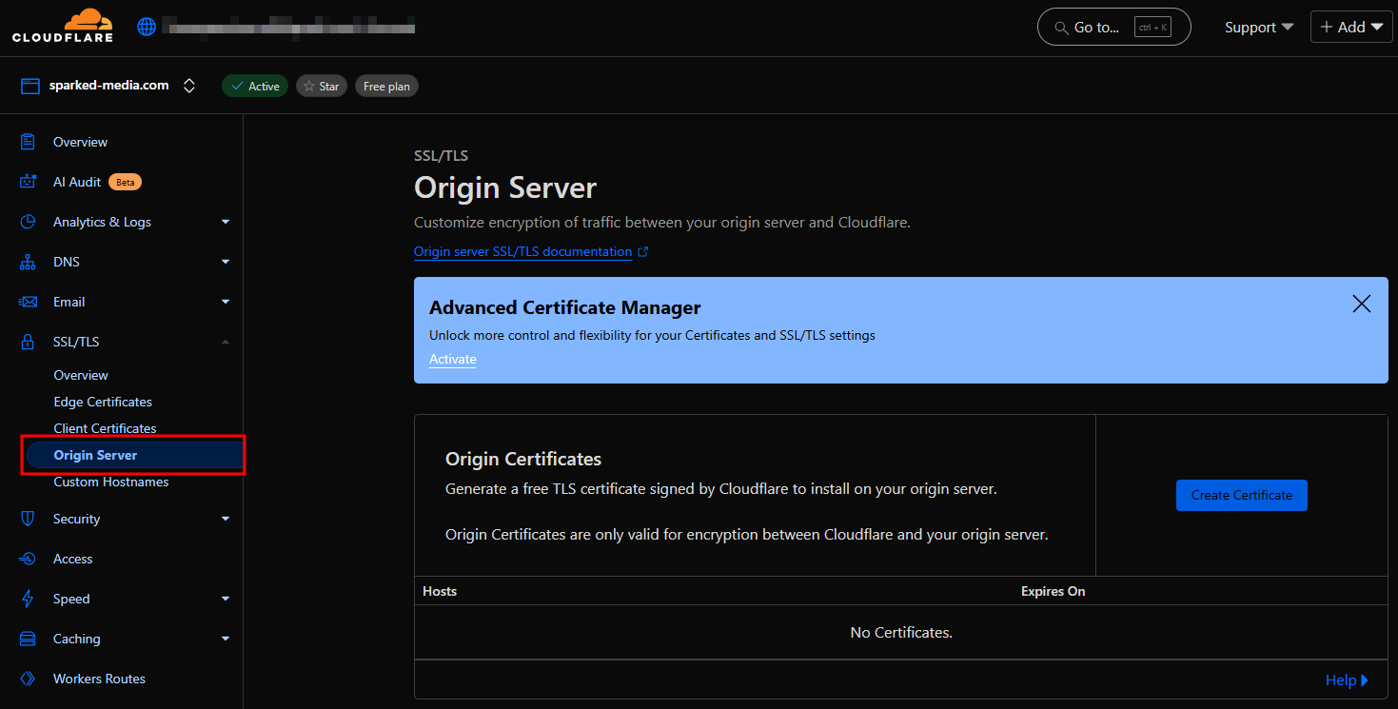
Task: Click the Activate link in the banner
Action: [x=453, y=359]
